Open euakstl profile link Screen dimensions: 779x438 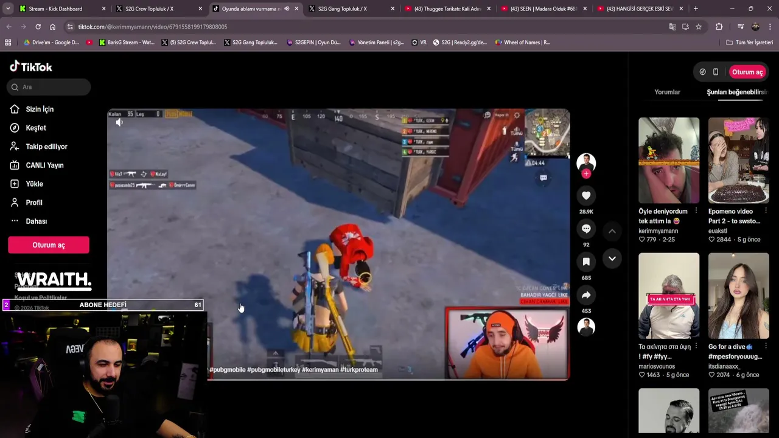718,231
